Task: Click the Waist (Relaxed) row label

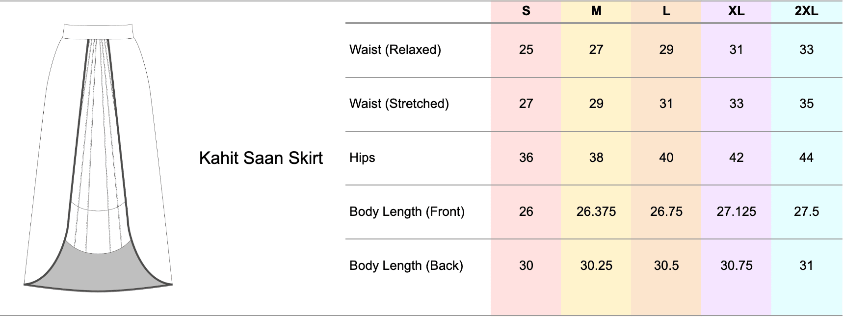Action: point(395,50)
